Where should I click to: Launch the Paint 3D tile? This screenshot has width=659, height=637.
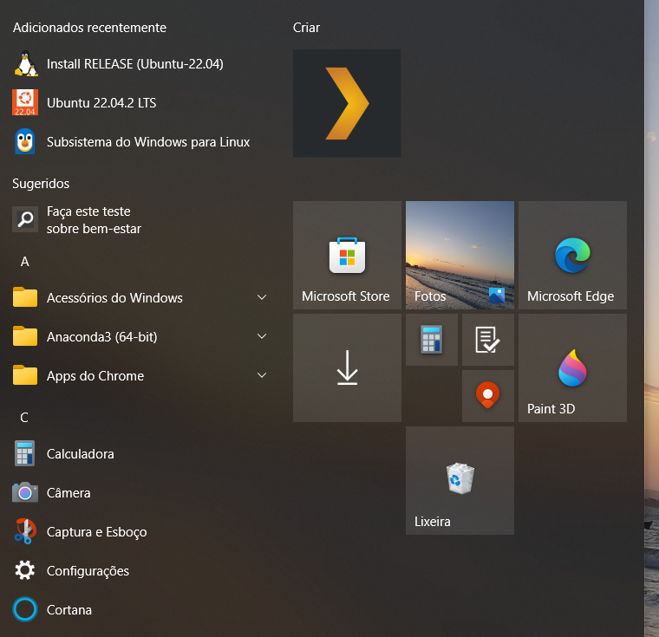pos(572,367)
